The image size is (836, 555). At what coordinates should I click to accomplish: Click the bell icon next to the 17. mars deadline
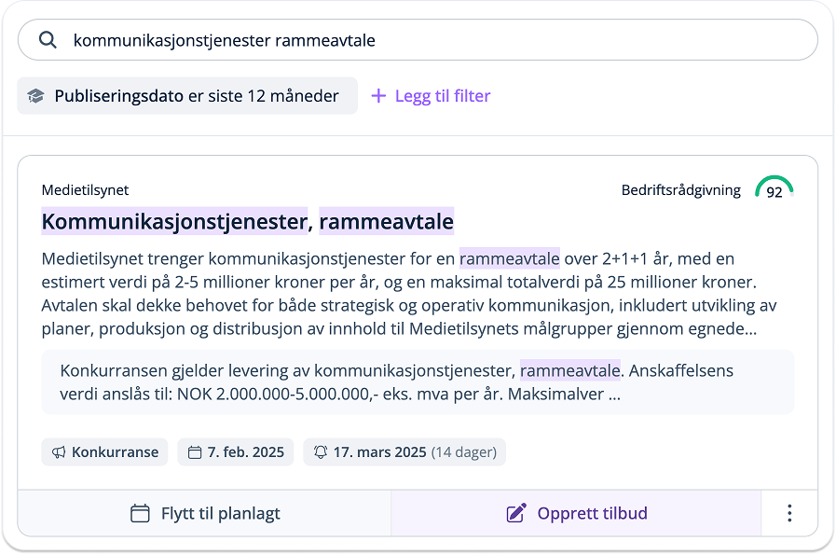pos(319,451)
